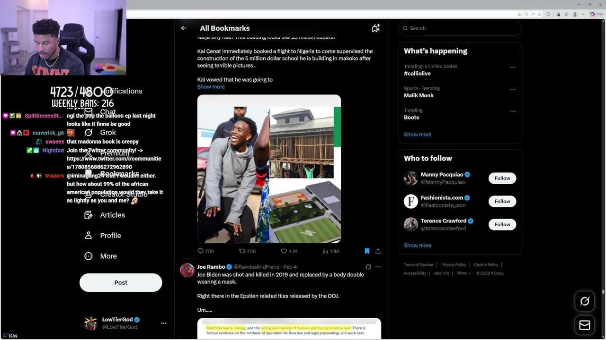606x340 pixels.
Task: Open the highlighted document image on Rambo post
Action: [289, 329]
